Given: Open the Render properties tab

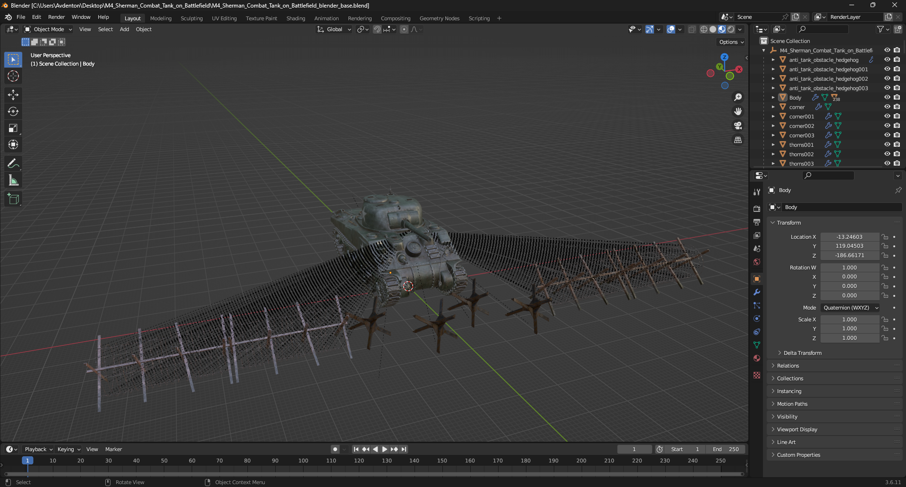Looking at the screenshot, I should pos(757,209).
